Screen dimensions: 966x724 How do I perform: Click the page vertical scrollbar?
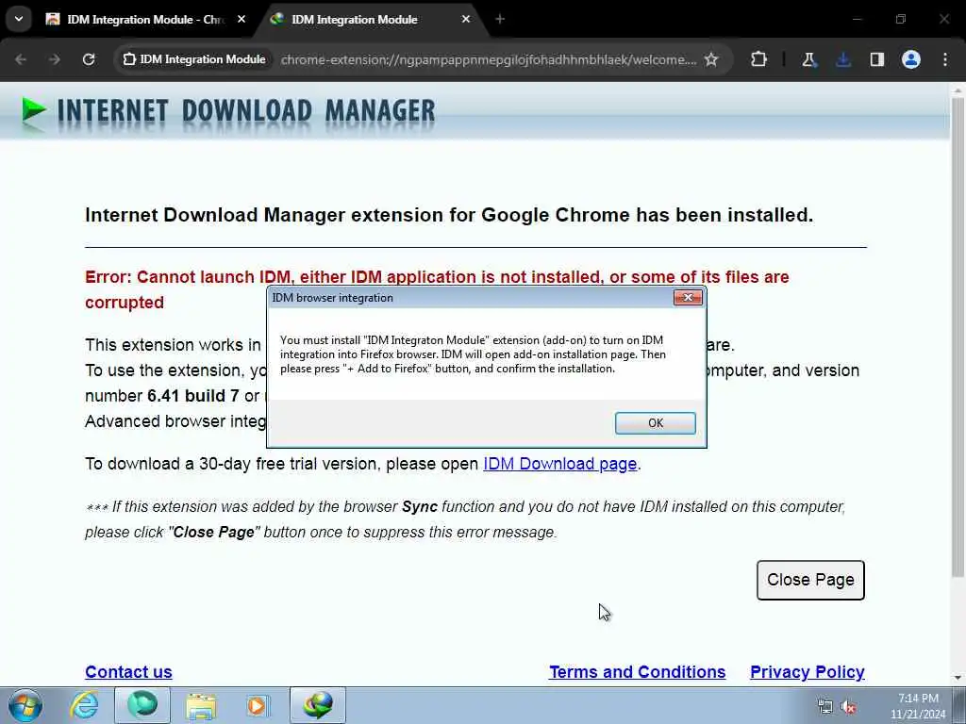coord(958,338)
